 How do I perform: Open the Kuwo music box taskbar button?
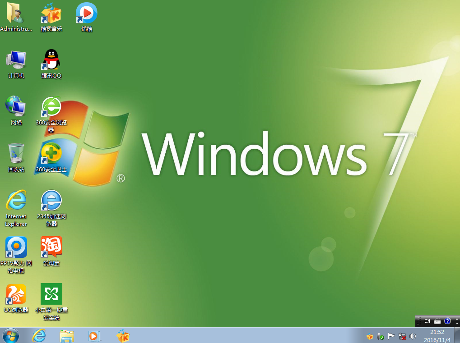point(123,336)
